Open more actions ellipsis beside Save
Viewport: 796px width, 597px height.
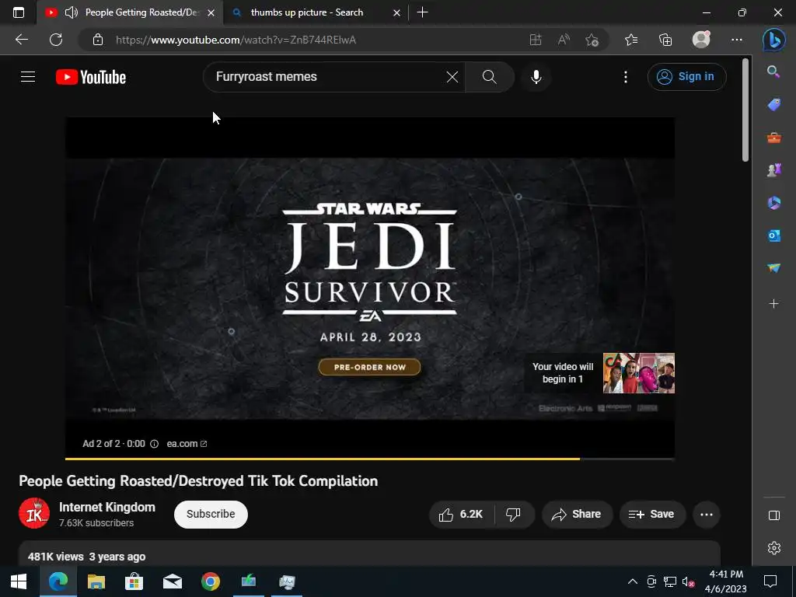(707, 515)
